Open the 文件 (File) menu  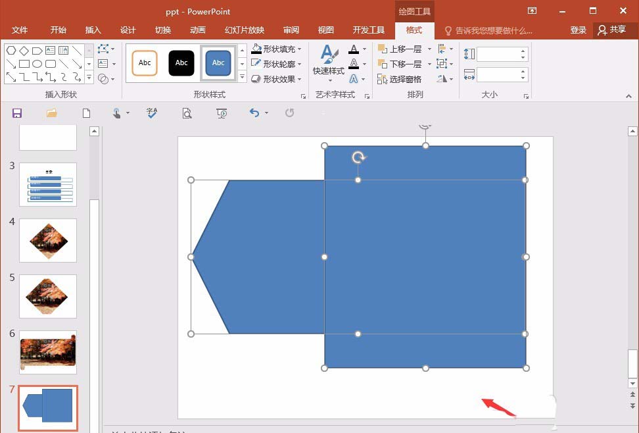tap(20, 30)
